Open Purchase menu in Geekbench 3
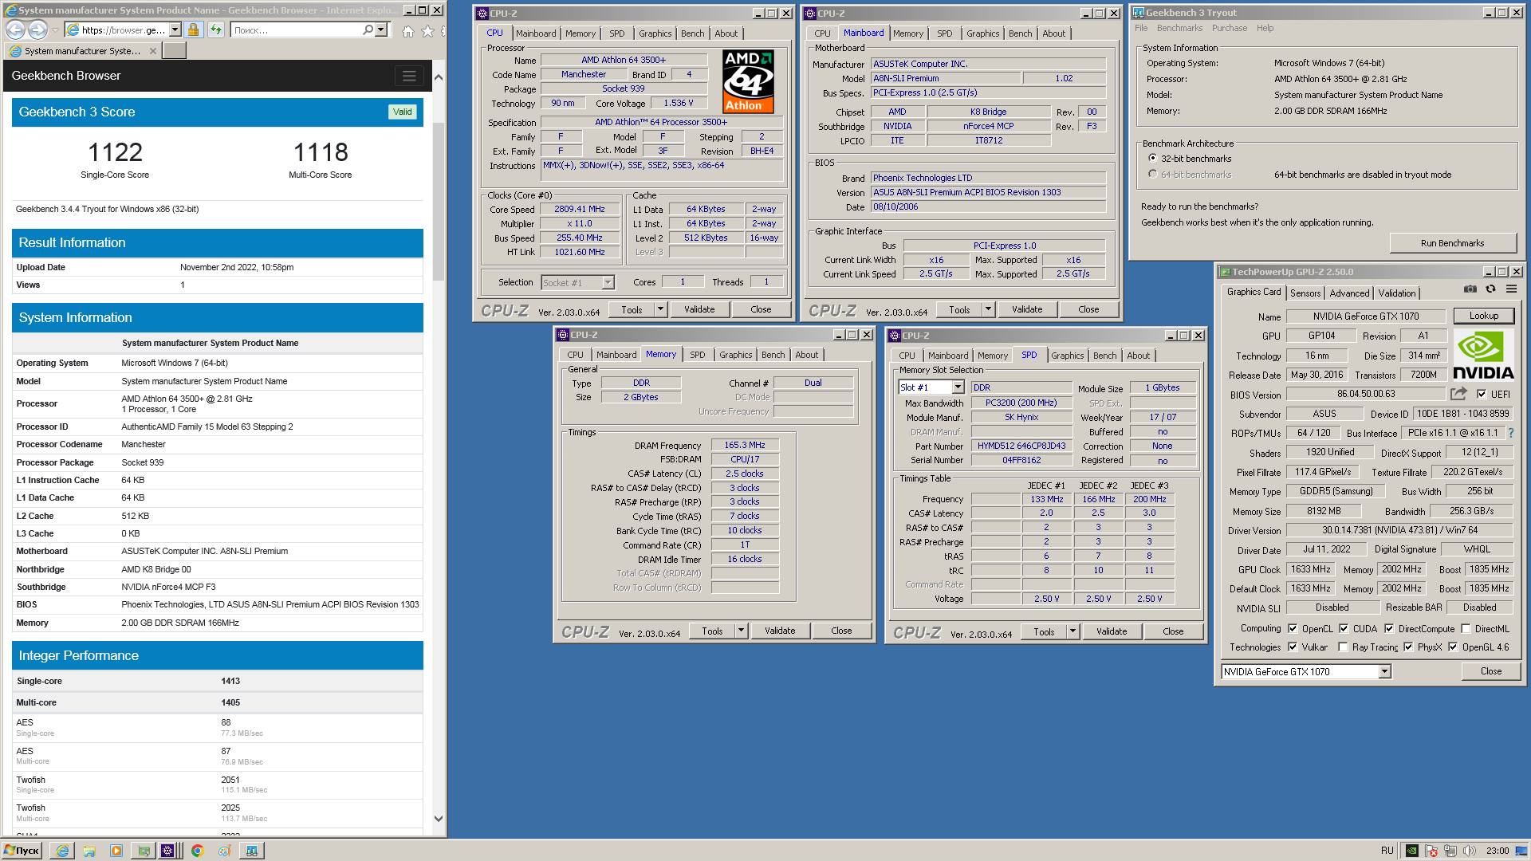This screenshot has width=1531, height=861. pos(1229,28)
